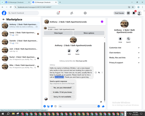The height and width of the screenshot is (116, 145).
Task: Open the $1,000 Marketplace listing banner
Action: [74, 28]
